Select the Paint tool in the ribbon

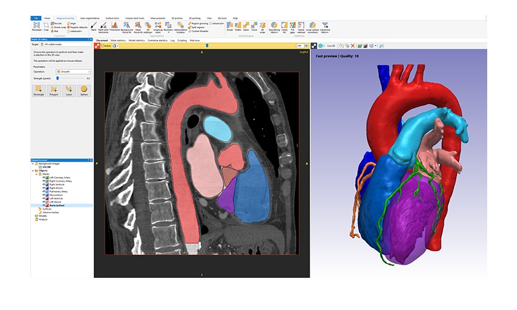tap(93, 27)
